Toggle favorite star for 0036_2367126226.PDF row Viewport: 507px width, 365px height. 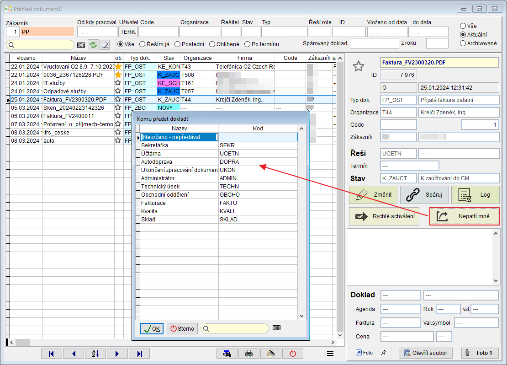(x=118, y=75)
